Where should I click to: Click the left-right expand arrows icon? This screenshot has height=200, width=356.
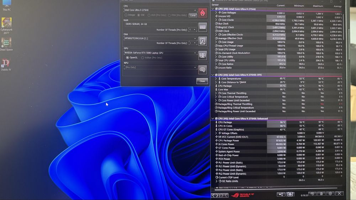[215, 195]
